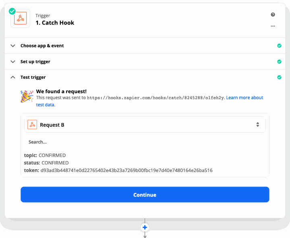This screenshot has height=238, width=290.
Task: Click the Continue button
Action: (x=145, y=195)
